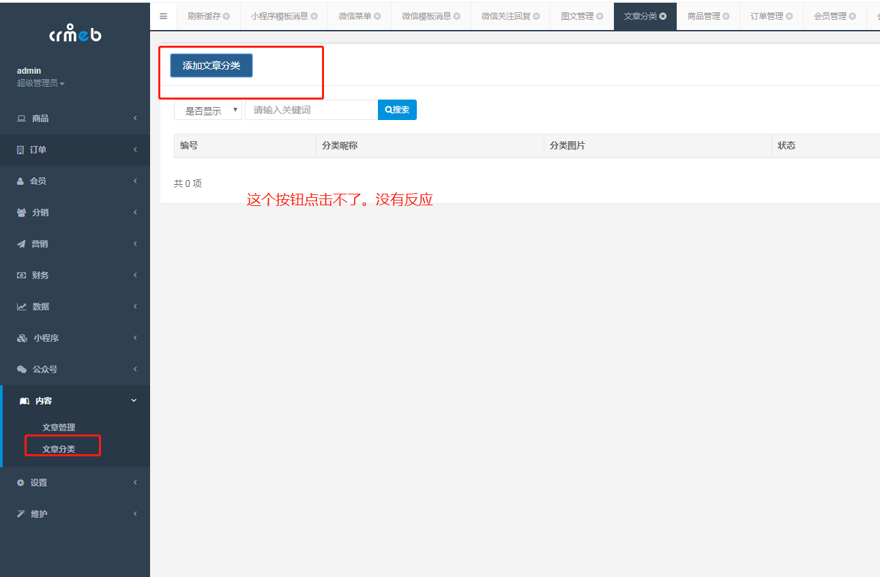Close the 小程序模板消息 tab
Image resolution: width=880 pixels, height=577 pixels.
click(314, 16)
